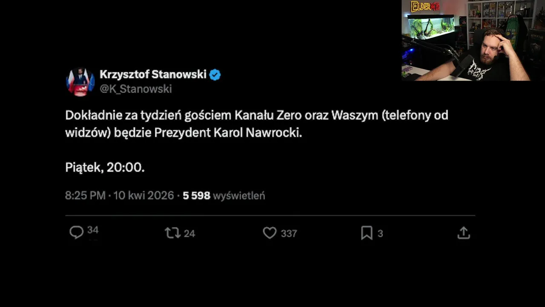Viewport: 545px width, 307px height.
Task: Bookmark the tweet with the bookmark icon
Action: [367, 233]
